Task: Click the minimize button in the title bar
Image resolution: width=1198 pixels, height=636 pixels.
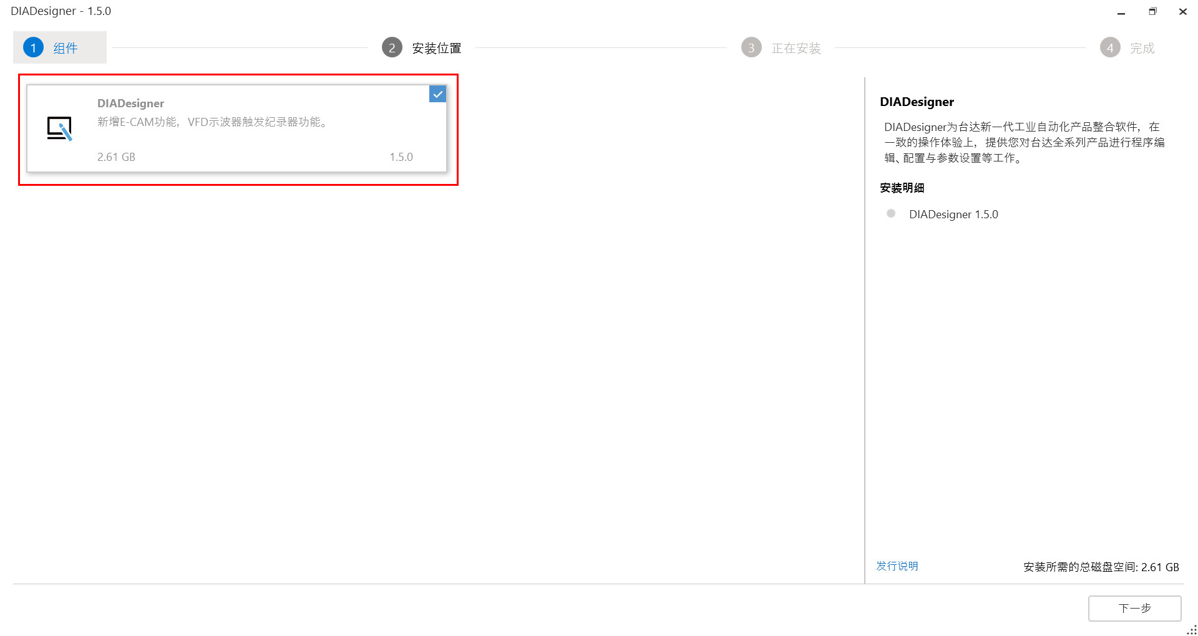Action: point(1121,11)
